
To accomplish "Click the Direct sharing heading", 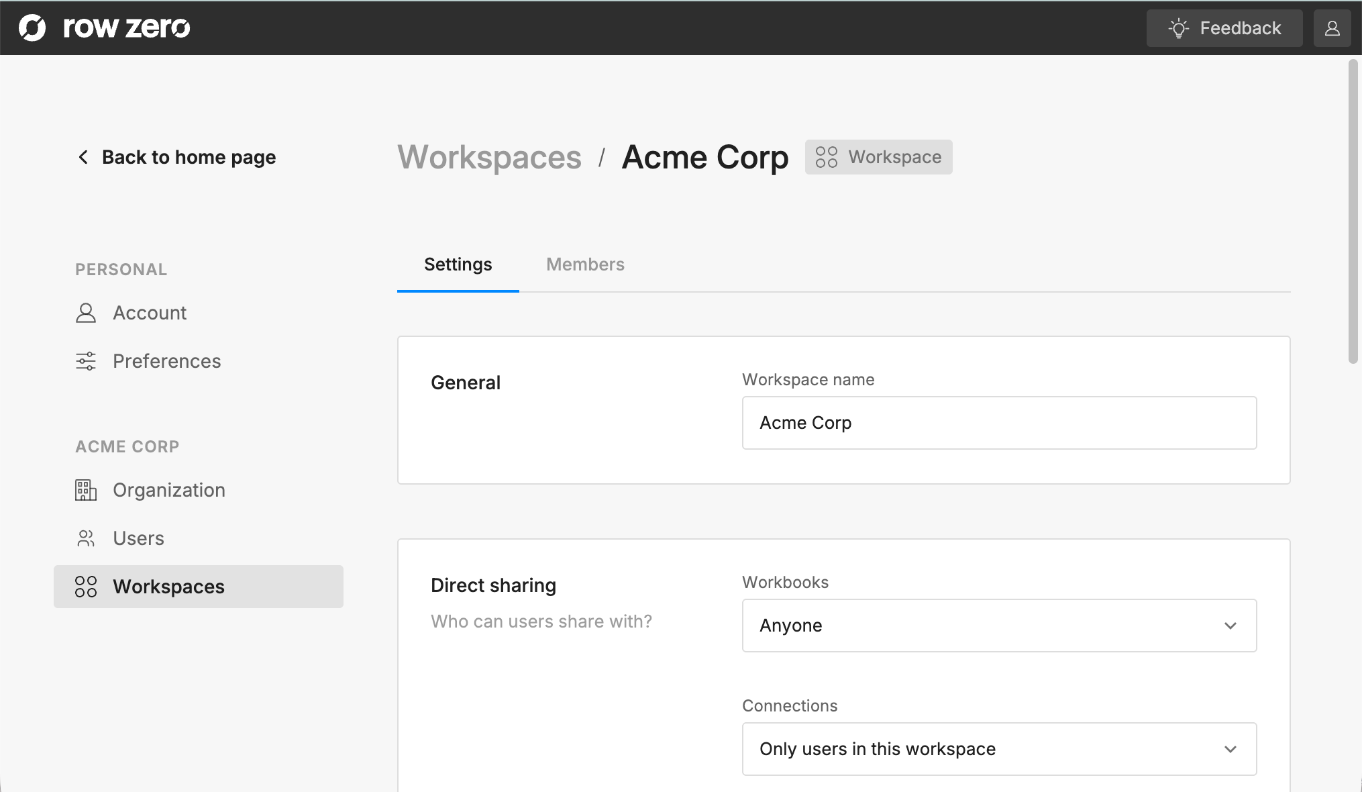I will [494, 585].
